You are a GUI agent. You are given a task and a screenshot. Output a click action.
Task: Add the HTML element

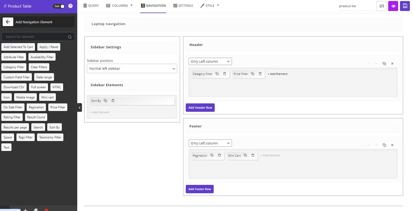click(57, 87)
